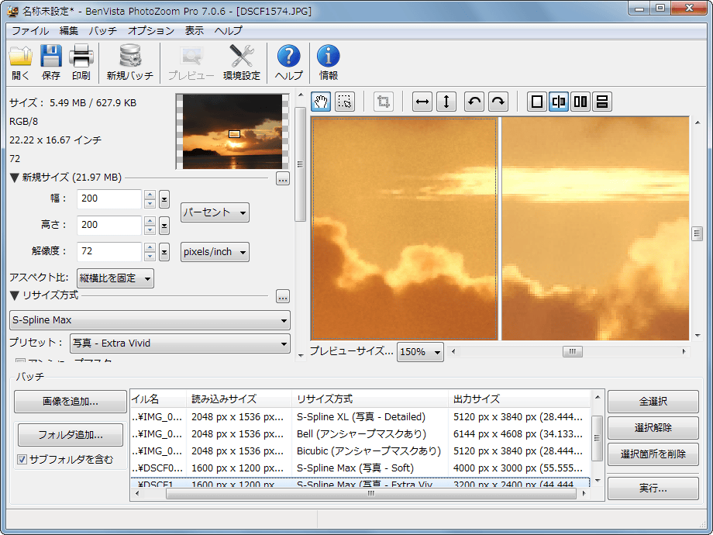Click the 解像度 resolution input field

(109, 251)
